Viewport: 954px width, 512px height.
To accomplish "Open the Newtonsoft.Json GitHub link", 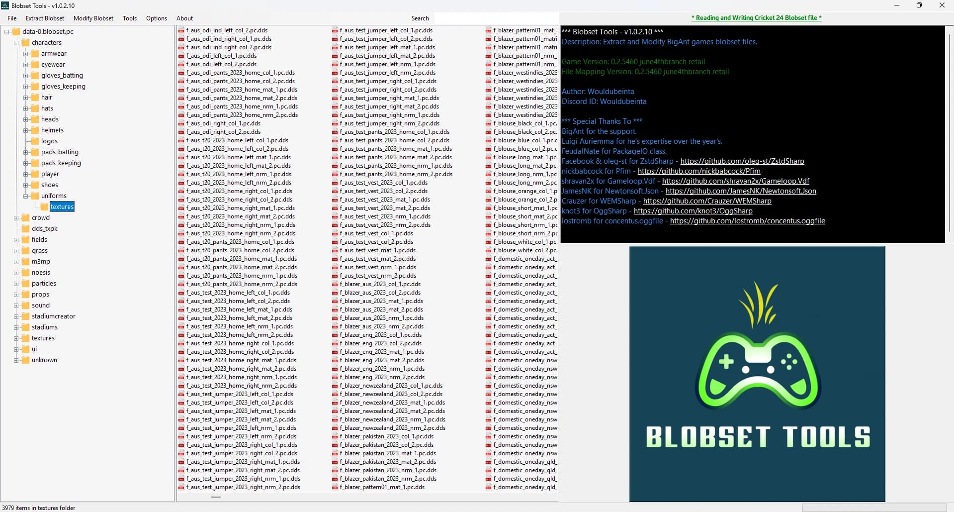I will (741, 191).
